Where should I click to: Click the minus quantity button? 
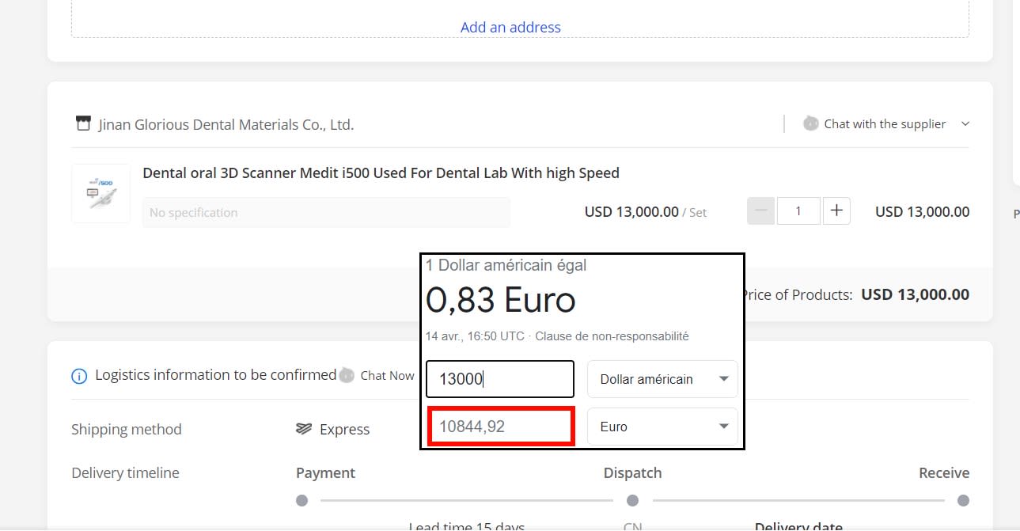(760, 211)
